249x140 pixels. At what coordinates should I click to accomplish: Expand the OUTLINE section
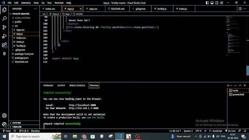tap(24, 123)
